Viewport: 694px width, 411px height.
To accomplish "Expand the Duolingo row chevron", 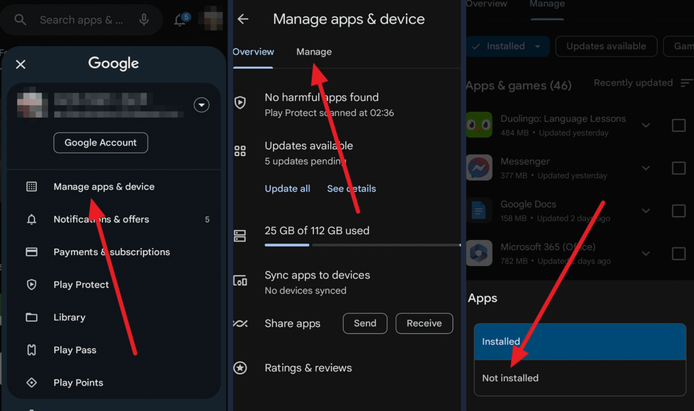I will (646, 125).
